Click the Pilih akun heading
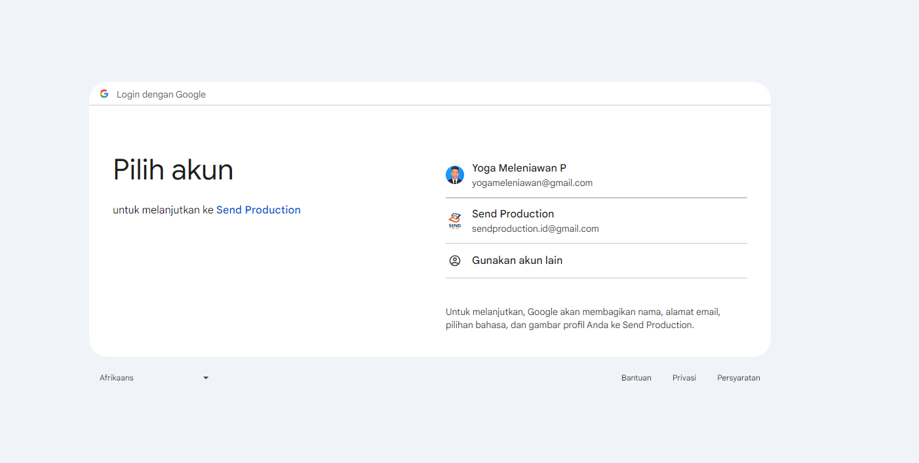The height and width of the screenshot is (463, 919). (x=173, y=170)
